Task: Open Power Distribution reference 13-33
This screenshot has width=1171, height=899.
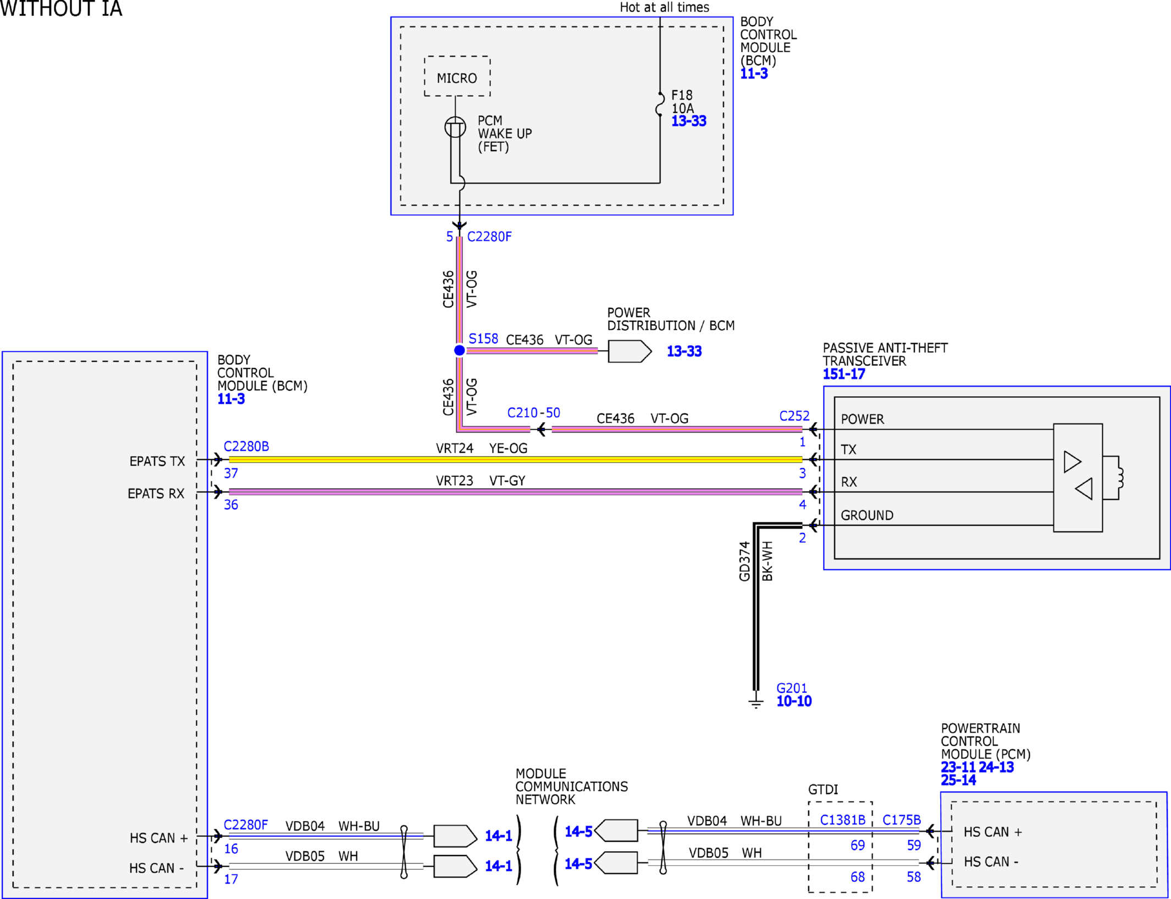Action: (x=684, y=351)
